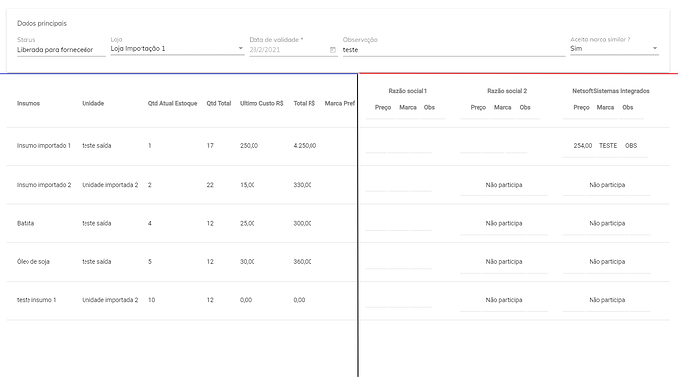Click the Netsoft price field showing 254,00
Image resolution: width=678 pixels, height=377 pixels.
click(x=583, y=147)
